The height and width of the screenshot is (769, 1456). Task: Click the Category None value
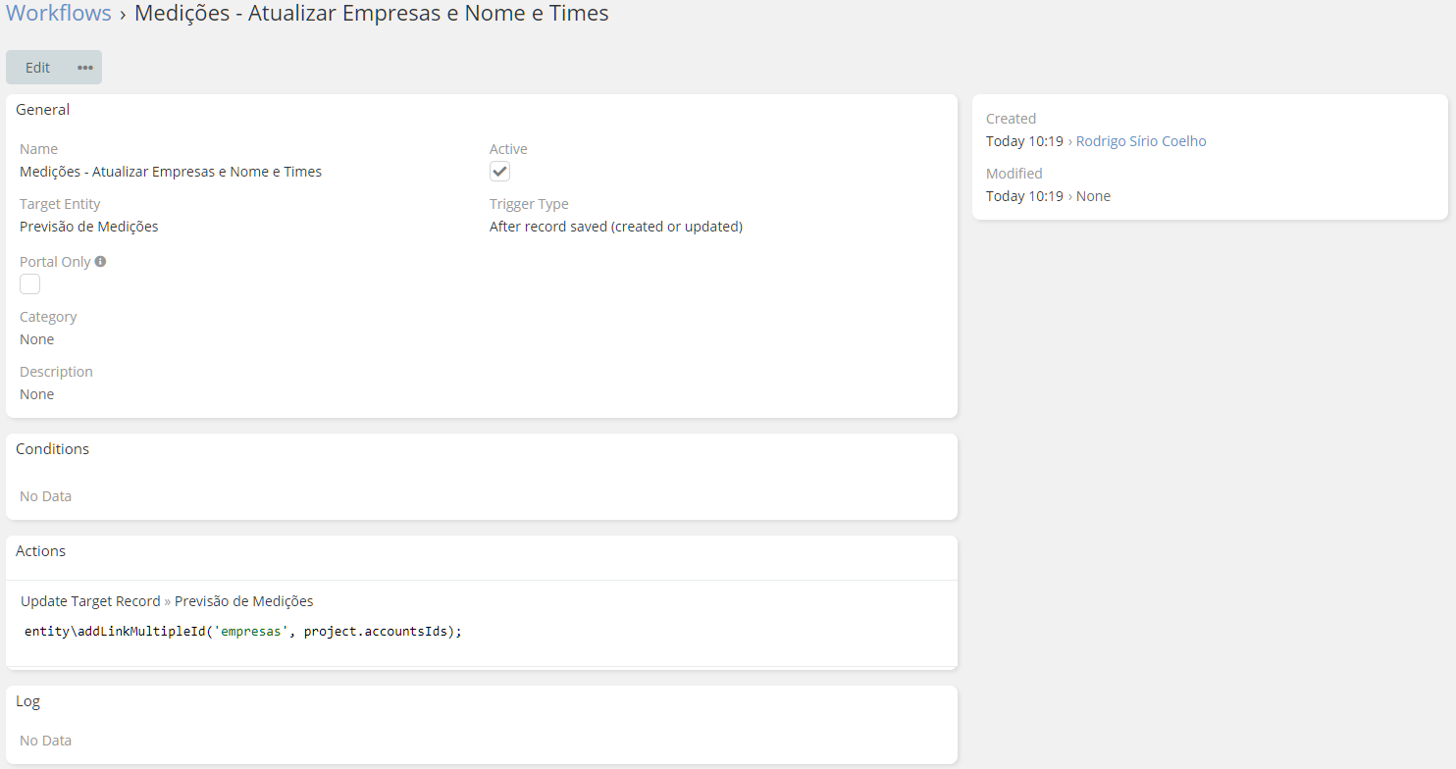tap(37, 339)
